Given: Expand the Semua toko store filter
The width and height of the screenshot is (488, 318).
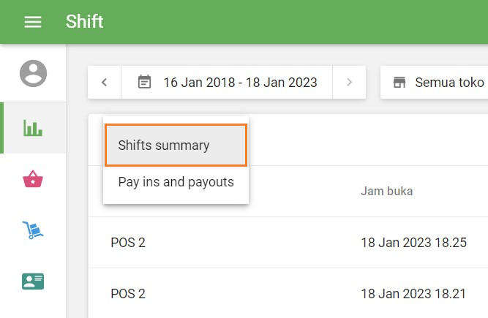Looking at the screenshot, I should 448,82.
